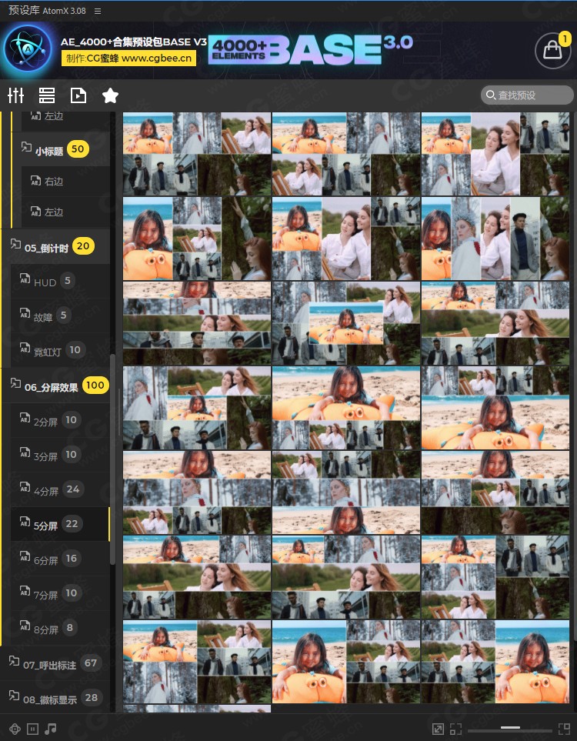
Task: Expand the 07_呼出标注 category
Action: 55,663
